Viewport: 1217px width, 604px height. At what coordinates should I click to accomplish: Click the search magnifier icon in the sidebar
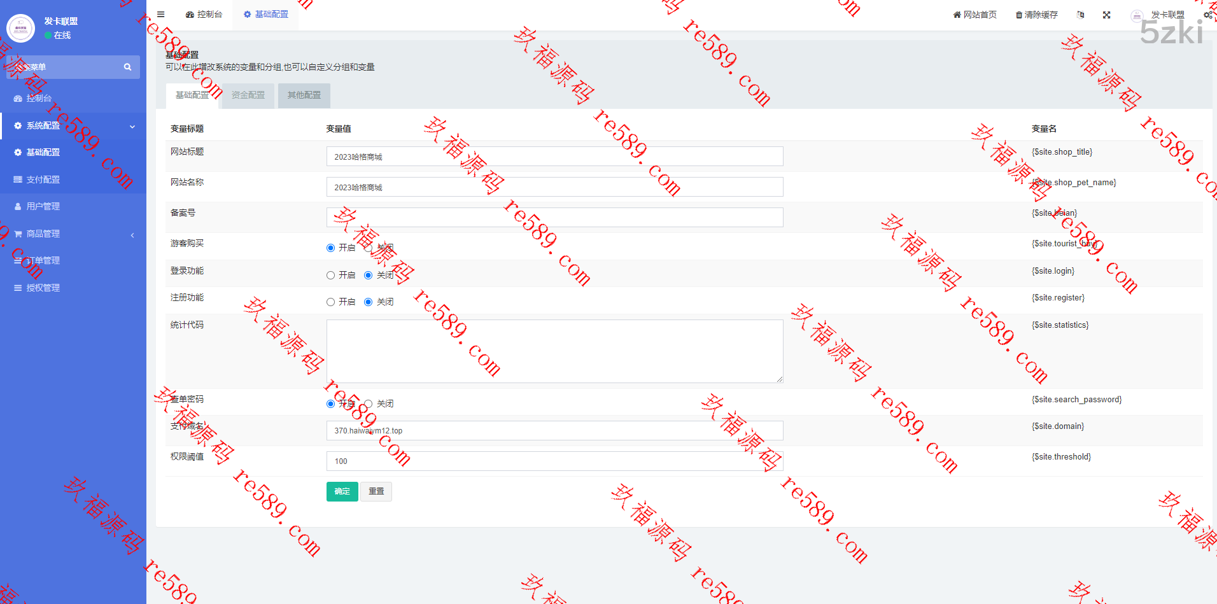[x=127, y=67]
